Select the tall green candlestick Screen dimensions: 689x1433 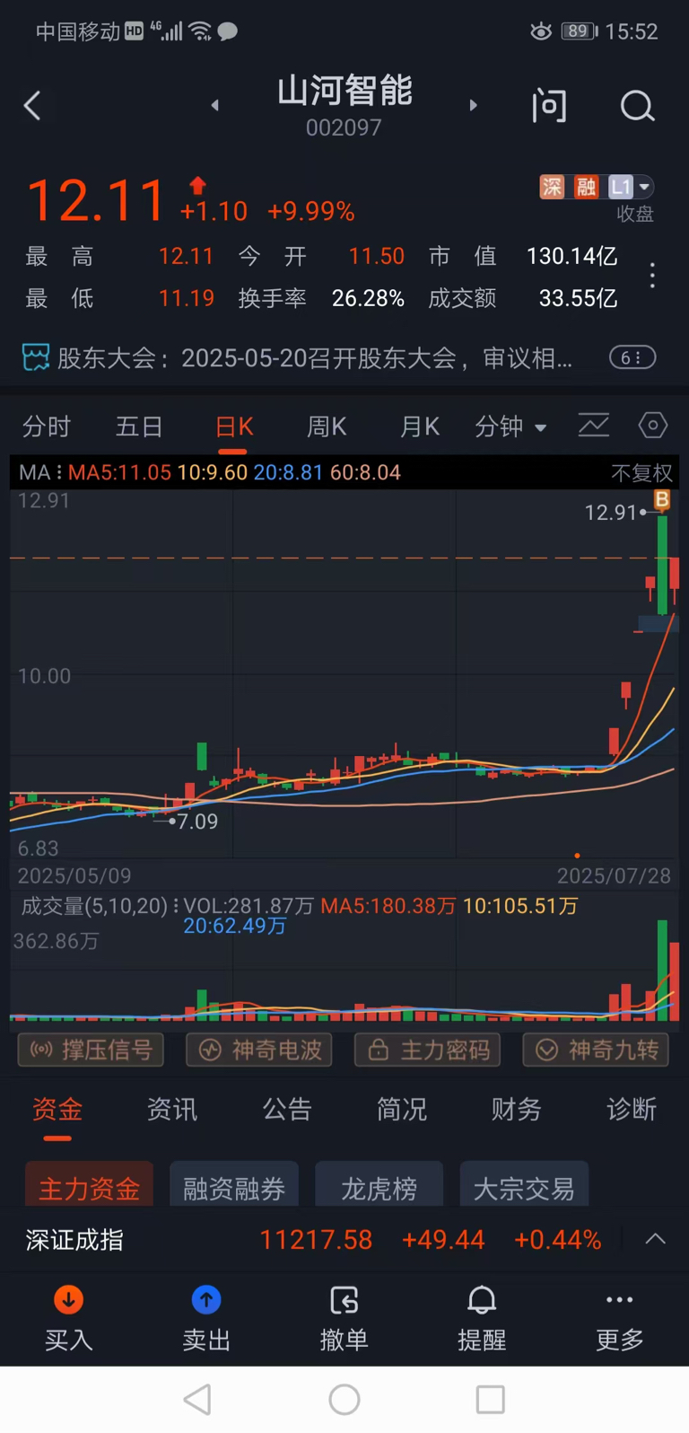(662, 565)
